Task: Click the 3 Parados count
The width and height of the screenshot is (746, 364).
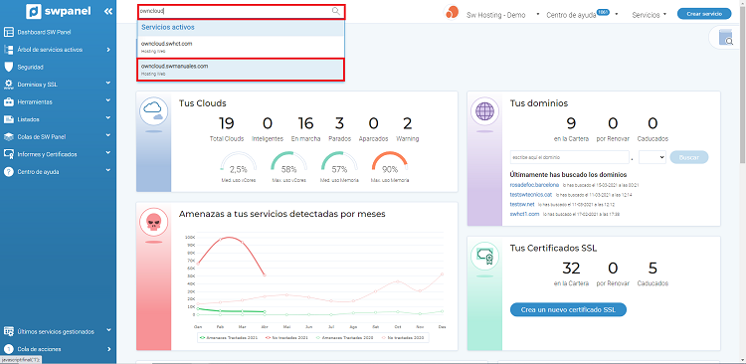Action: [339, 123]
